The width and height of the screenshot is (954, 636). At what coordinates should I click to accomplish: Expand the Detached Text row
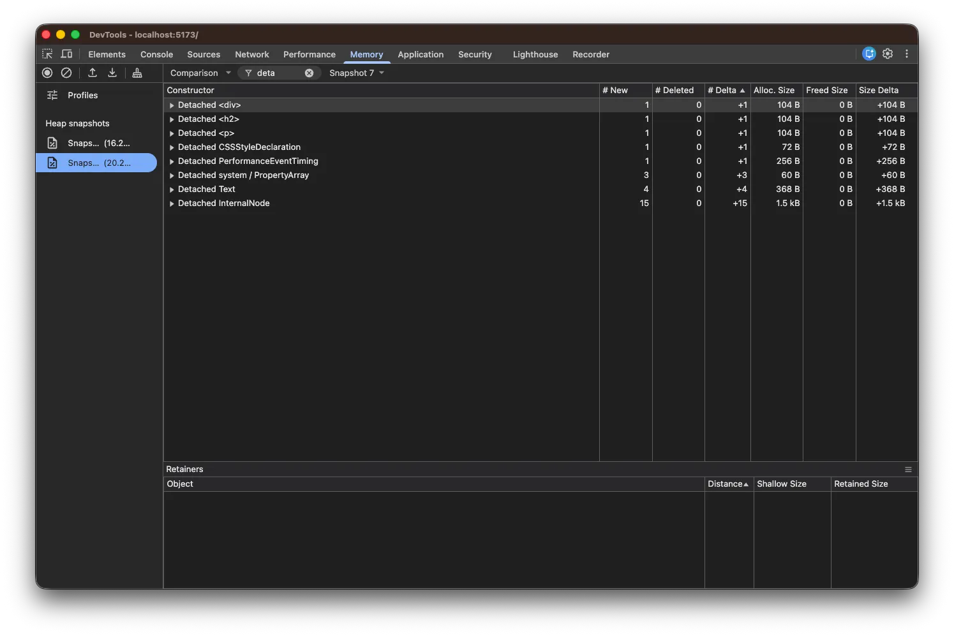tap(172, 189)
